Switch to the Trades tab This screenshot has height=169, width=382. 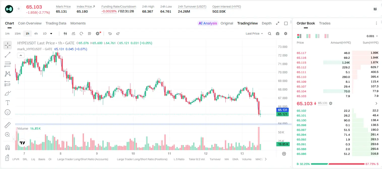click(325, 23)
